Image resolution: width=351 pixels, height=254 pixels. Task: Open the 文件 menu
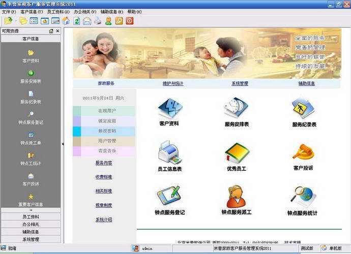(9, 12)
